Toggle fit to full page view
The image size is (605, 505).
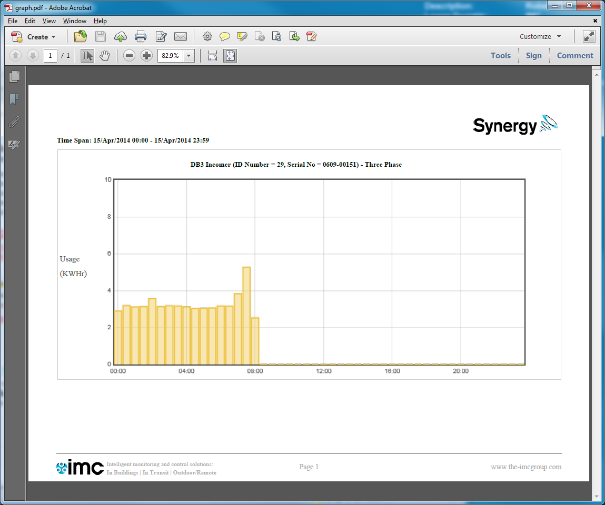pyautogui.click(x=230, y=56)
